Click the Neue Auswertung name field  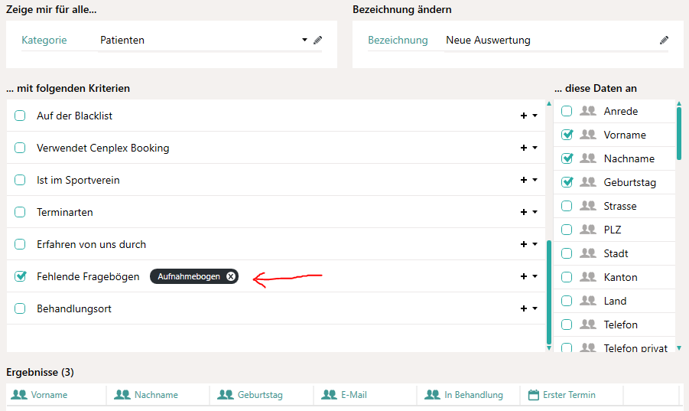coord(547,41)
